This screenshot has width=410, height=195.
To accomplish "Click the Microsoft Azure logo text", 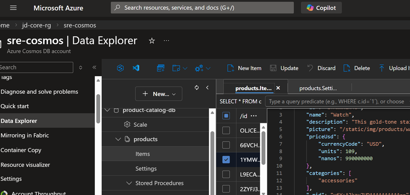I will (58, 8).
